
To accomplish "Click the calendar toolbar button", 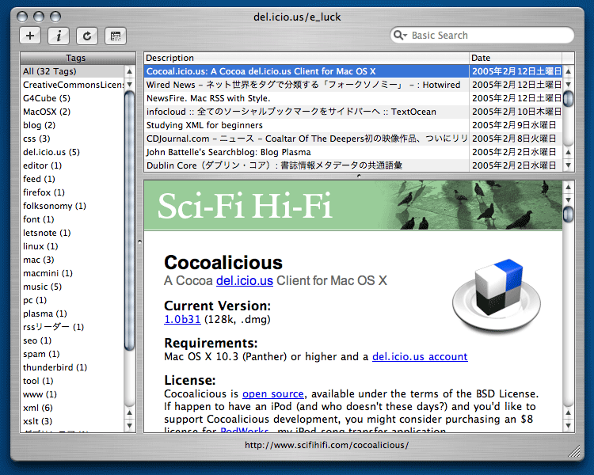I will point(115,36).
